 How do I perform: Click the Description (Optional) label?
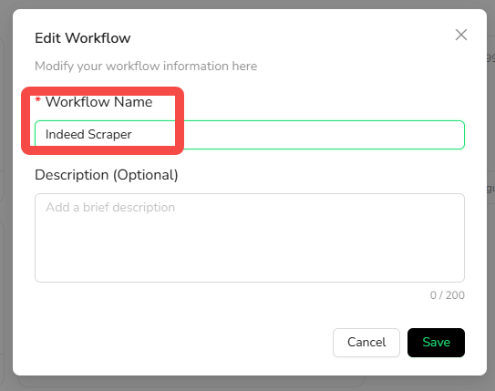(x=107, y=175)
